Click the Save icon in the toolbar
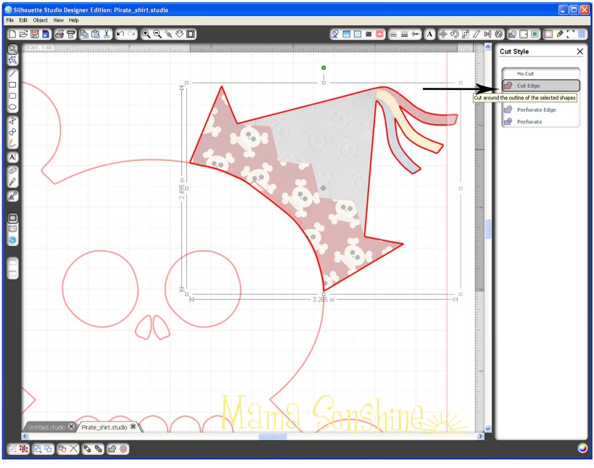The image size is (594, 468). coord(35,33)
